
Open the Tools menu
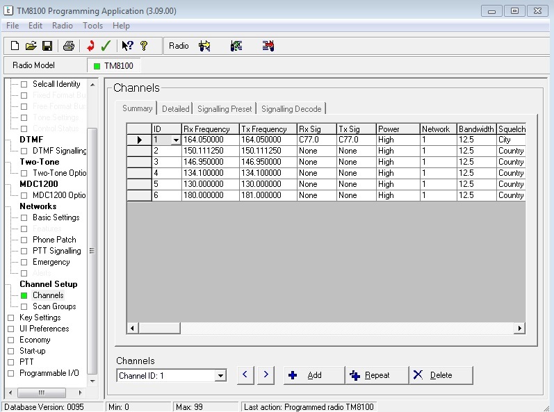pos(92,26)
